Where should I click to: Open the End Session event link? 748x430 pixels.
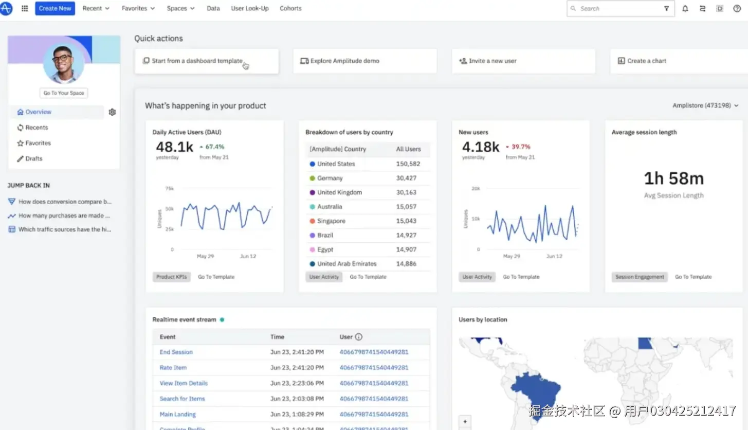click(176, 352)
